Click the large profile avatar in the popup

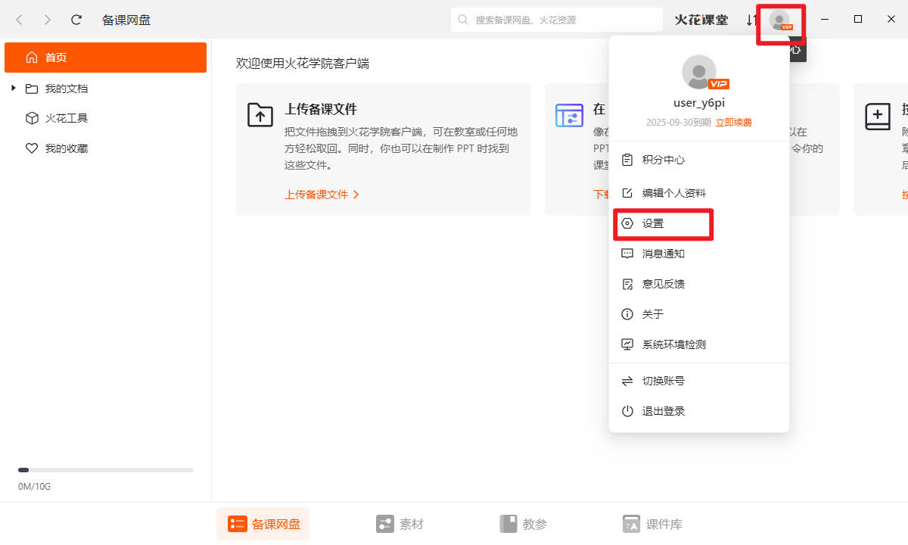point(699,72)
